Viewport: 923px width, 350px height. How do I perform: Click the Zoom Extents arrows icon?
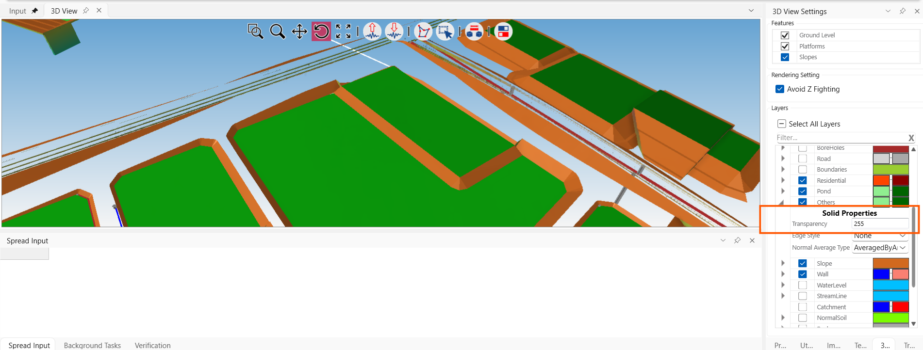343,32
